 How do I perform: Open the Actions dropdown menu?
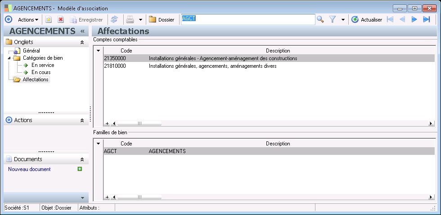click(28, 20)
